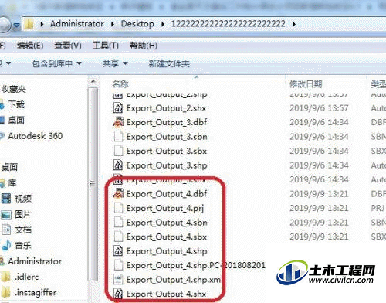Select Administrator in navigation pane
This screenshot has width=386, height=303.
(35, 261)
